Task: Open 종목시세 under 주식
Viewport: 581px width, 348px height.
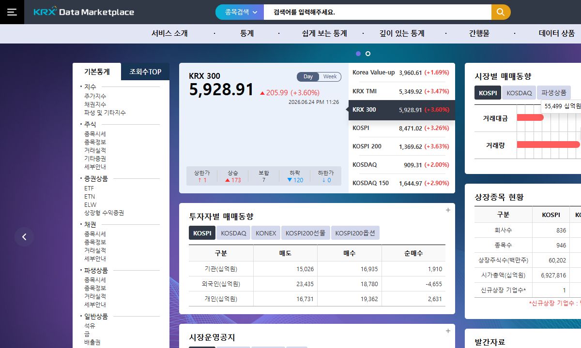Action: point(95,134)
